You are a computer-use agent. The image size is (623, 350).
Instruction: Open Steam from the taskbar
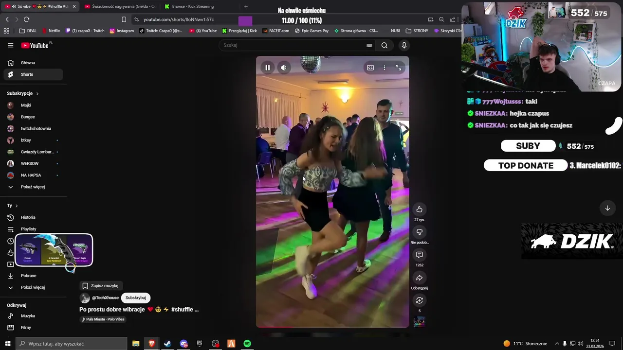click(x=167, y=344)
